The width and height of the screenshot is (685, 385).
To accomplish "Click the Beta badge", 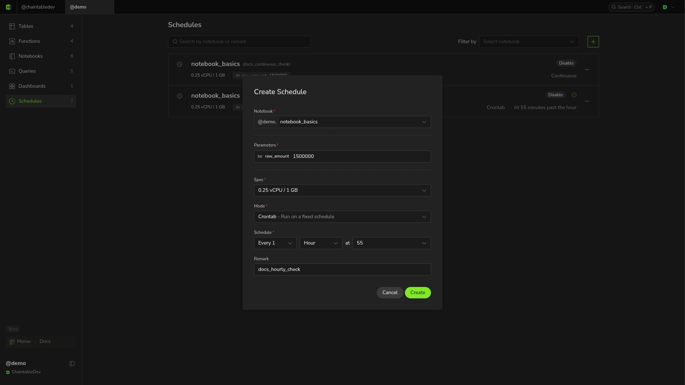I will (13, 329).
